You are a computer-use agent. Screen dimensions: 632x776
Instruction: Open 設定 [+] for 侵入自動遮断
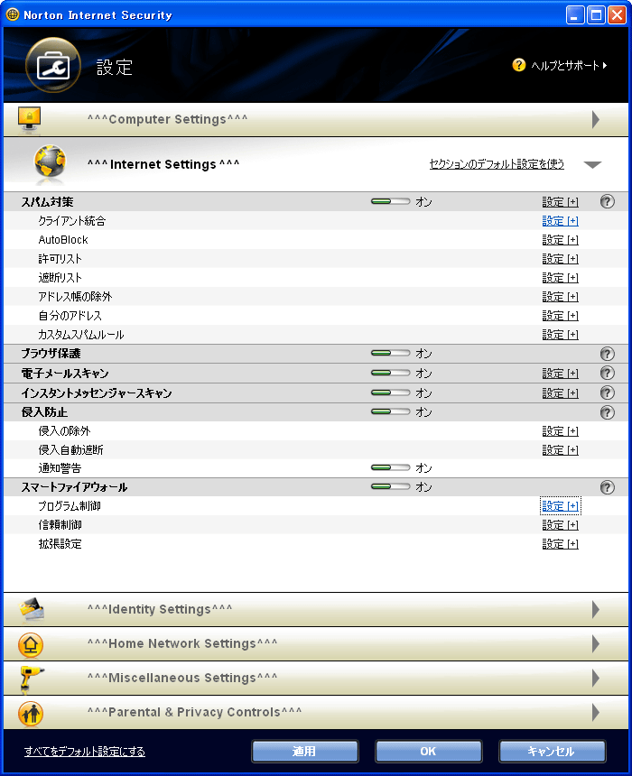[x=560, y=450]
